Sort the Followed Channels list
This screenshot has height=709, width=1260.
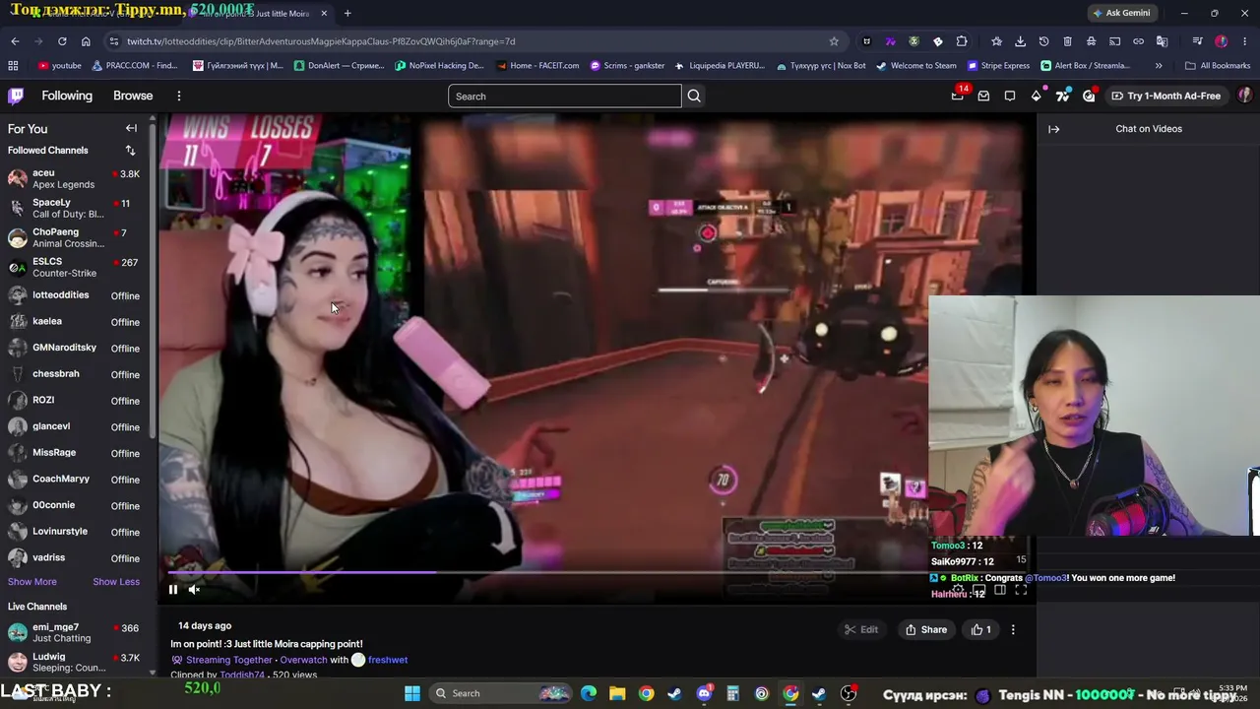130,150
